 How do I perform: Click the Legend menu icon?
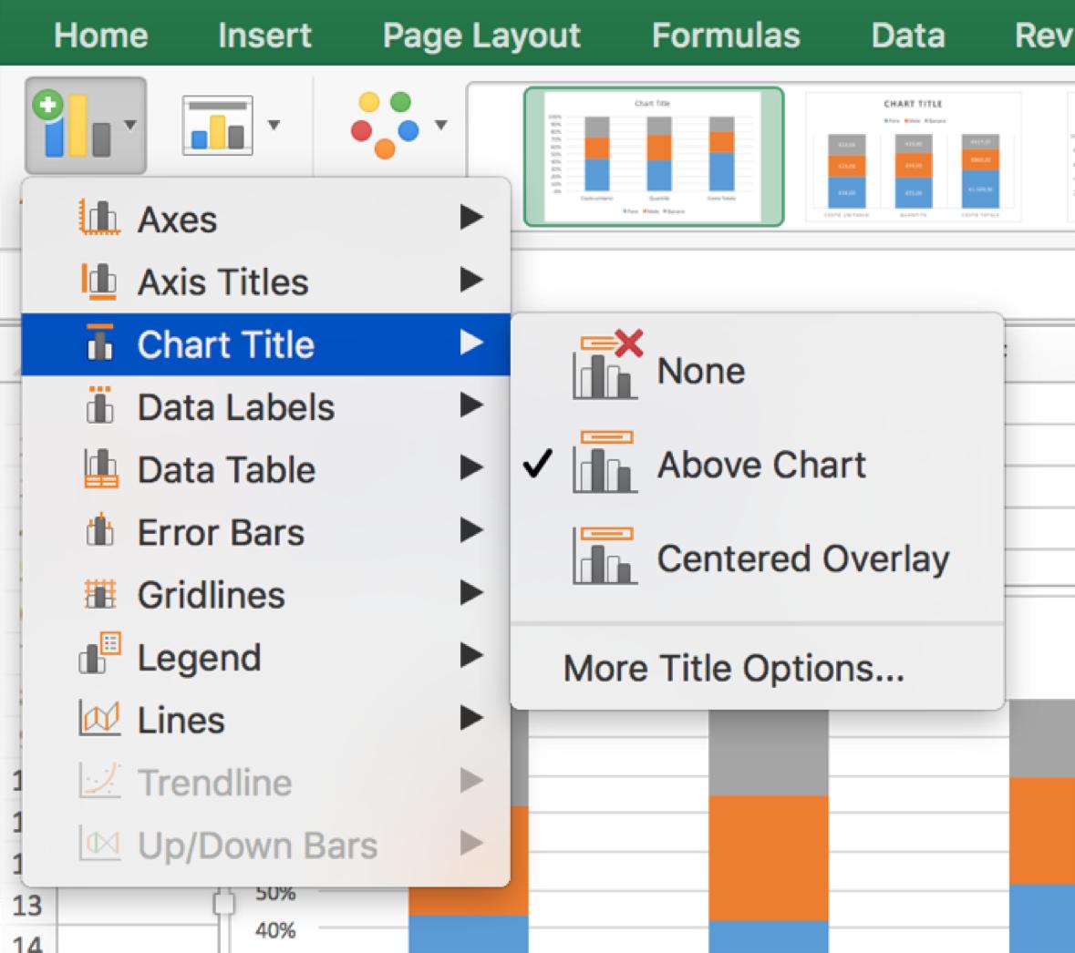point(99,657)
